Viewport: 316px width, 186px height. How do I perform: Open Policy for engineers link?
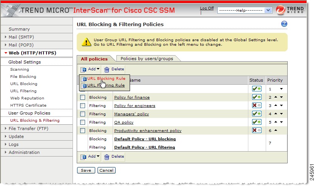tap(135, 105)
